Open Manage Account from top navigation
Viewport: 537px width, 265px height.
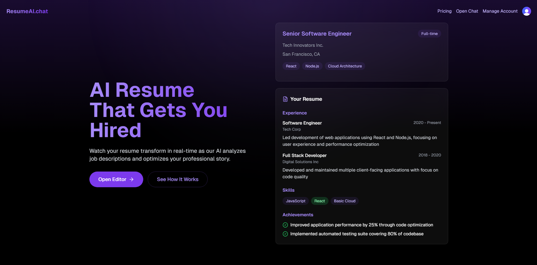[500, 11]
